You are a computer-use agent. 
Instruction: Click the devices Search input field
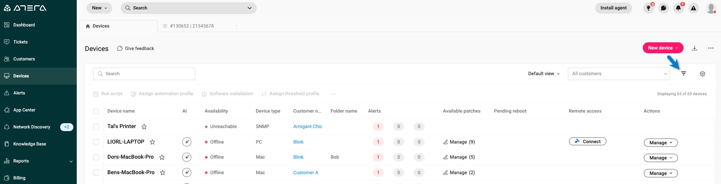point(144,74)
